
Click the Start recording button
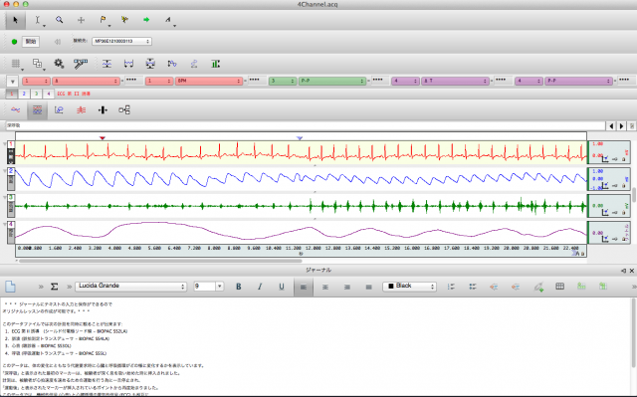pos(31,42)
